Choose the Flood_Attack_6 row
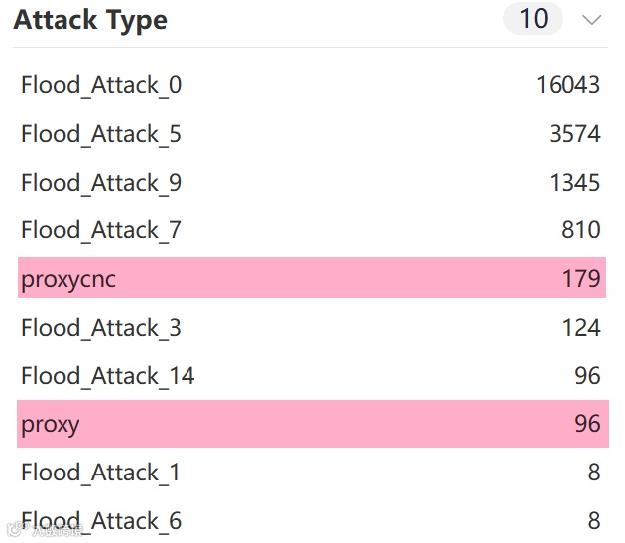625x543 pixels. (312, 520)
